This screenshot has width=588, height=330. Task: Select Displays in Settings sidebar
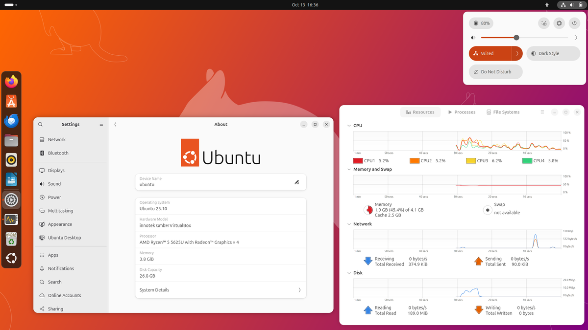pyautogui.click(x=71, y=171)
